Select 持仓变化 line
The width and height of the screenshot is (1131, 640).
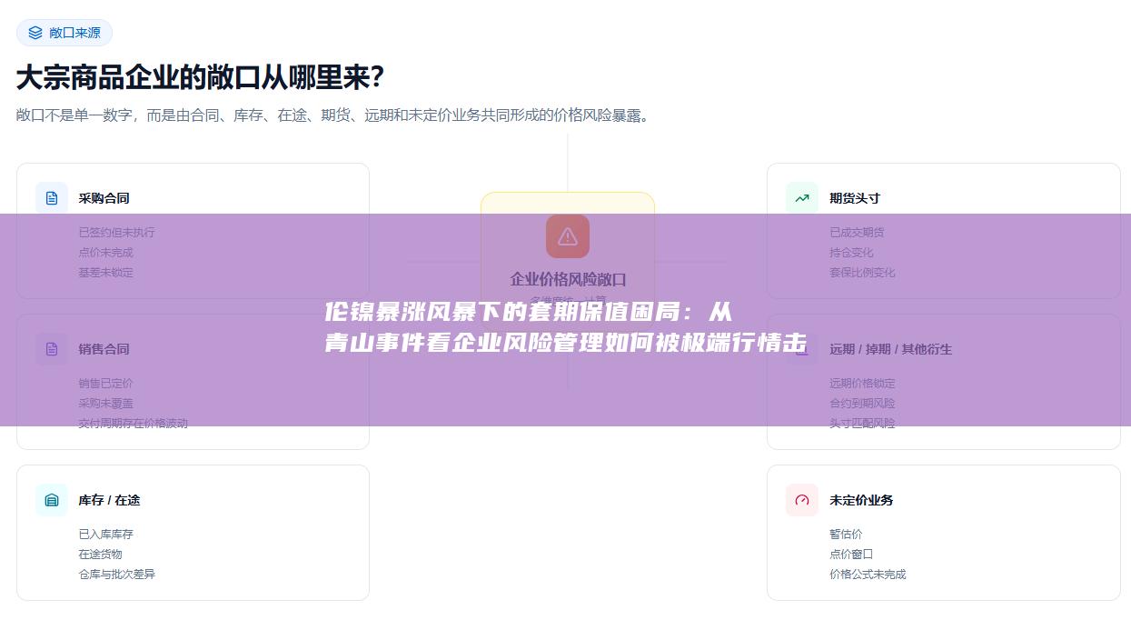tap(851, 252)
